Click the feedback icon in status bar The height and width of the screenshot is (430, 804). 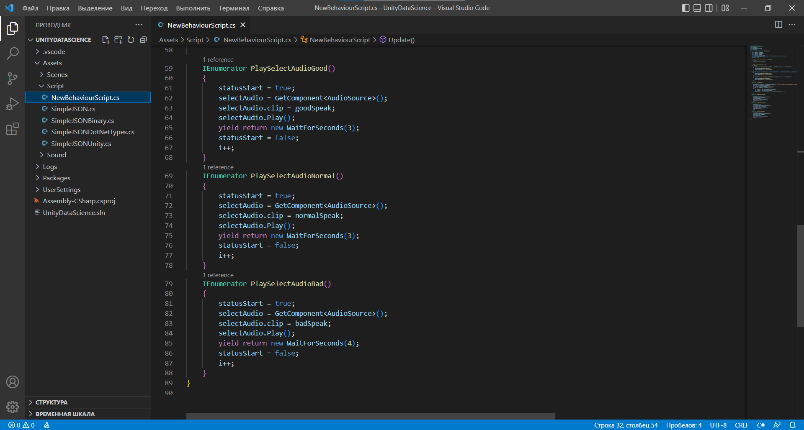(x=777, y=425)
